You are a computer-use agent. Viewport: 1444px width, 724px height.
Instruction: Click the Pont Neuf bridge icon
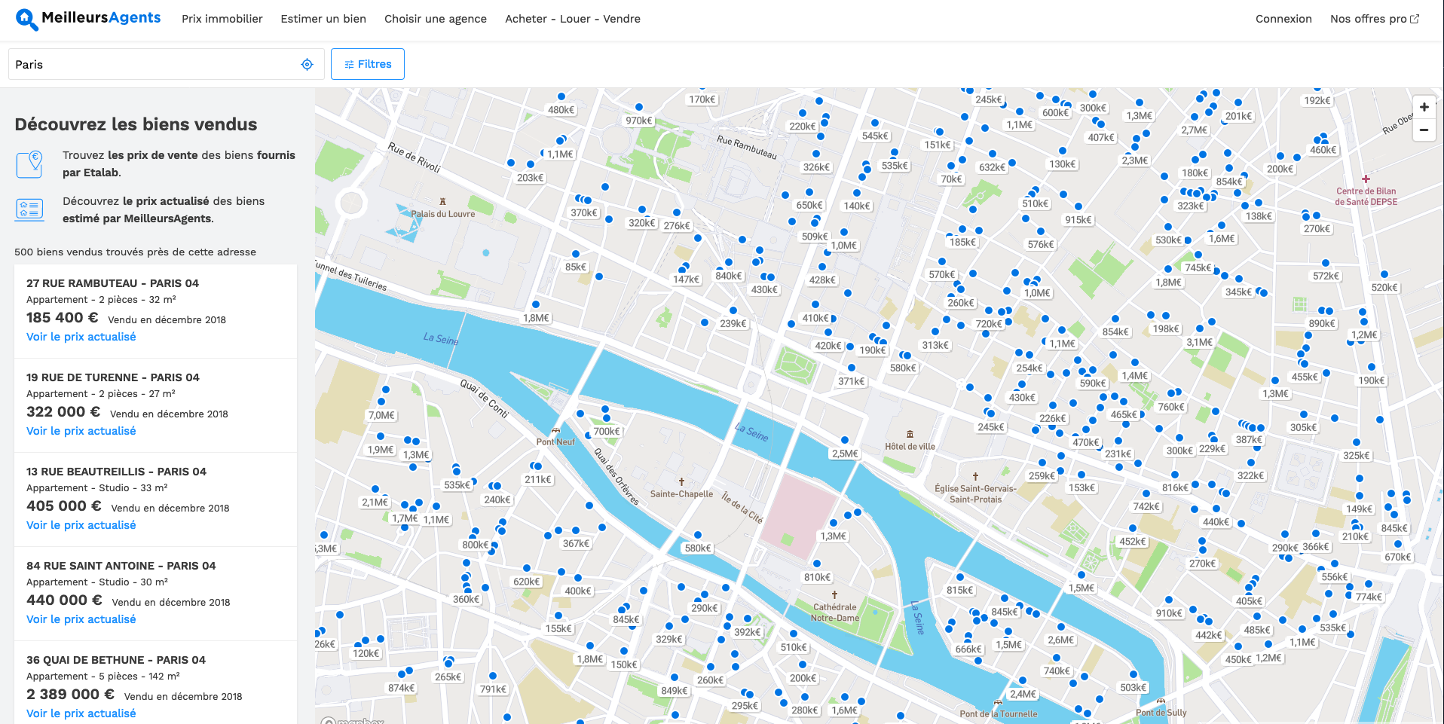pos(555,430)
